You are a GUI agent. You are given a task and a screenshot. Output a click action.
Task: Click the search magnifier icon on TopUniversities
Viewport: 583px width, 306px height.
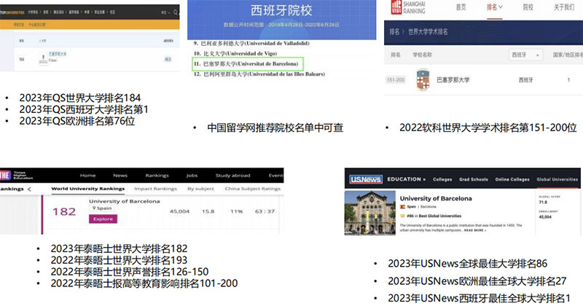(176, 12)
